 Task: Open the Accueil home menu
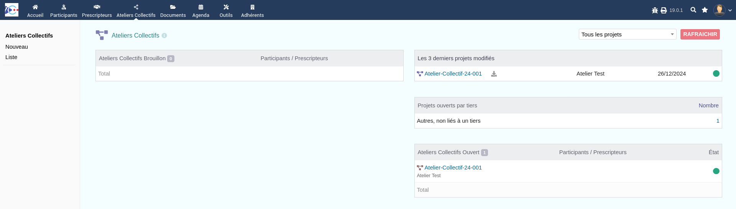(x=35, y=10)
